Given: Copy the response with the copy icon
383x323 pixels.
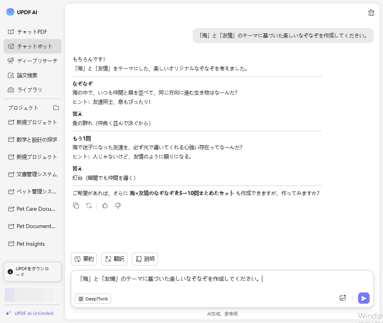Looking at the screenshot, I should tap(76, 206).
